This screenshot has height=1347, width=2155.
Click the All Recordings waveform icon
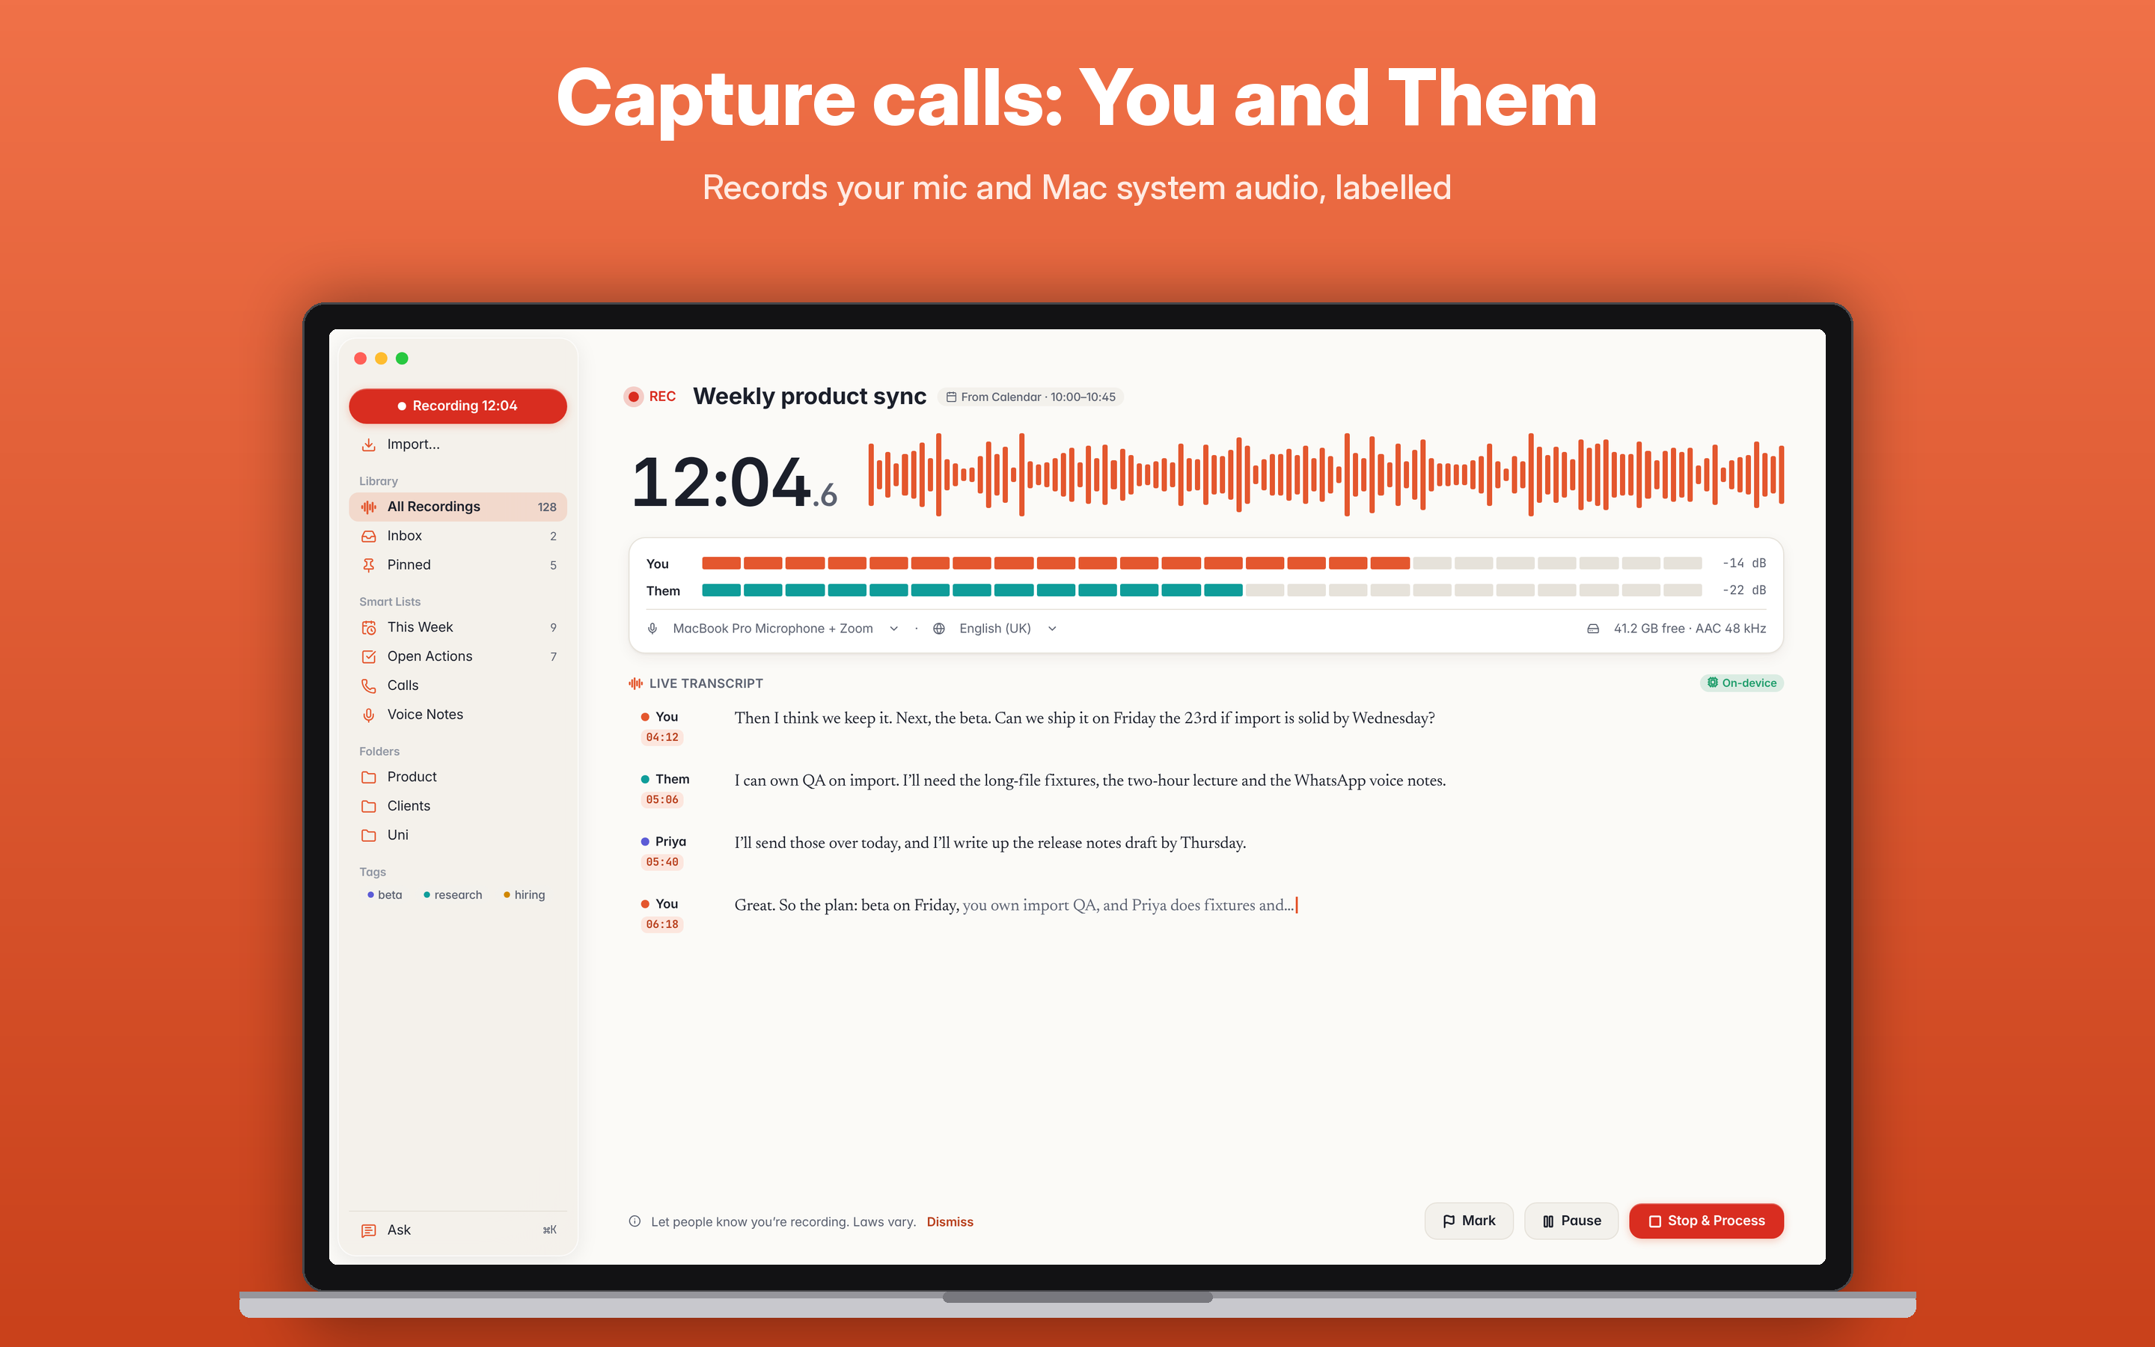pos(369,507)
